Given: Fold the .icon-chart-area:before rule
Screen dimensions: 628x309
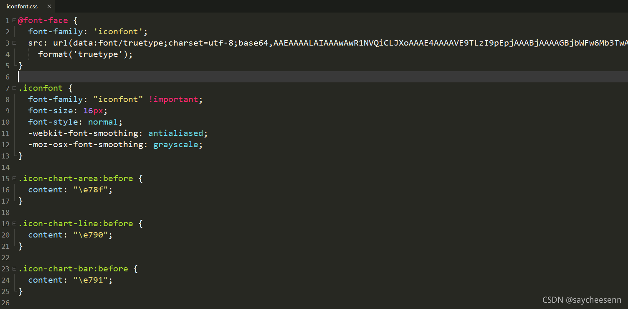Looking at the screenshot, I should click(x=14, y=178).
